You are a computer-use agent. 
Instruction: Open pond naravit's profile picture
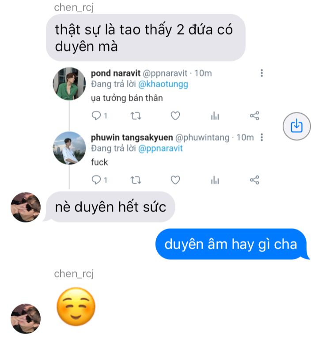pyautogui.click(x=69, y=84)
